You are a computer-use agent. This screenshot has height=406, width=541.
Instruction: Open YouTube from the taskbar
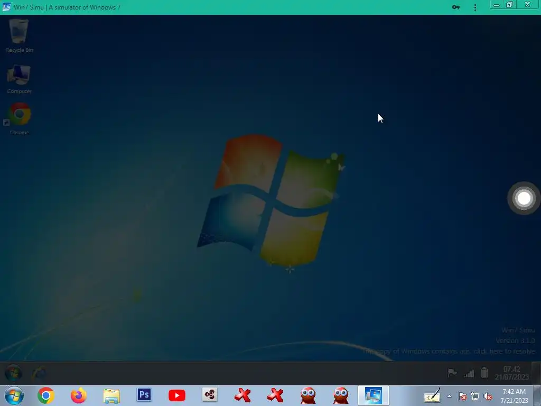tap(177, 395)
